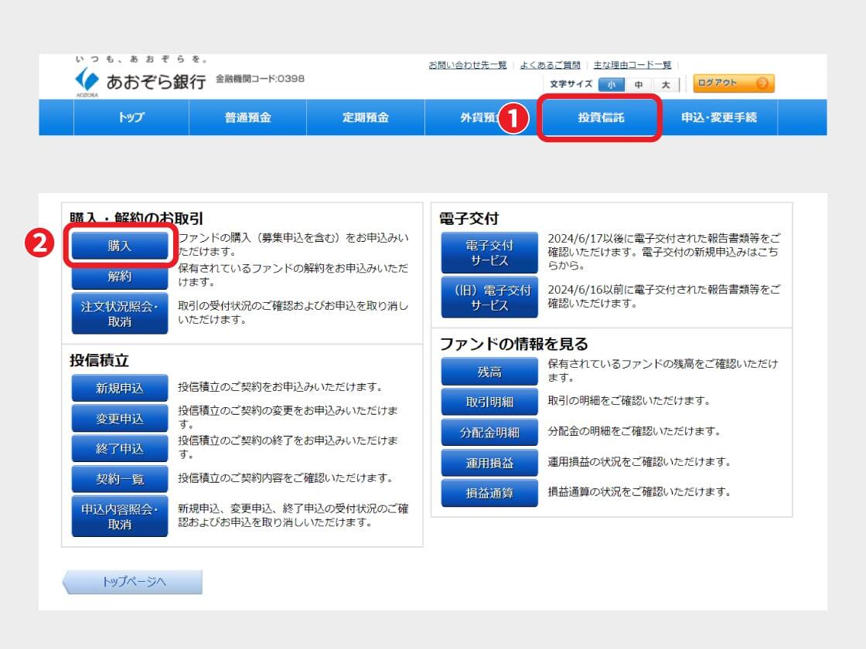Open the 電子交付サービス button
Image resolution: width=866 pixels, height=649 pixels.
(x=489, y=253)
